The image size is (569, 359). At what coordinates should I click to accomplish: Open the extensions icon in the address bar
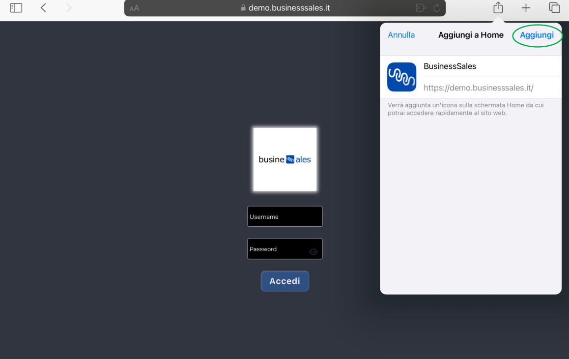click(x=420, y=8)
